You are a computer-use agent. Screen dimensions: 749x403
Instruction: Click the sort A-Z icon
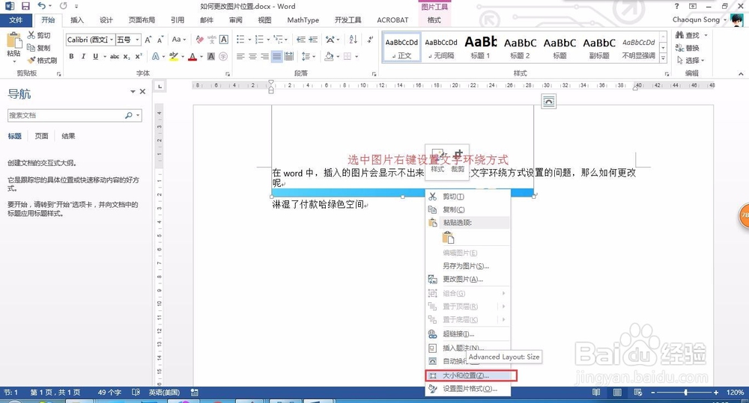coord(353,40)
